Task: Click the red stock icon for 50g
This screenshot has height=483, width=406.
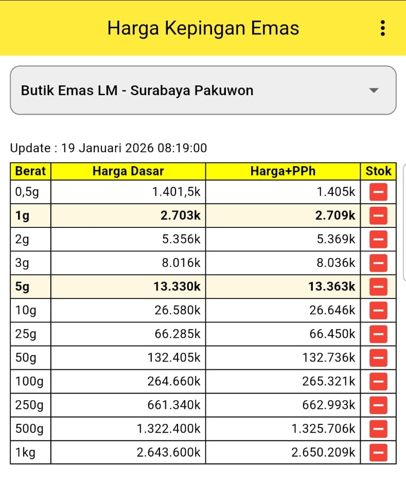Action: [x=378, y=357]
